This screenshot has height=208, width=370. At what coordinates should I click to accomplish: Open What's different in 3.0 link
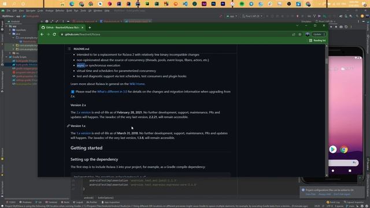point(112,91)
